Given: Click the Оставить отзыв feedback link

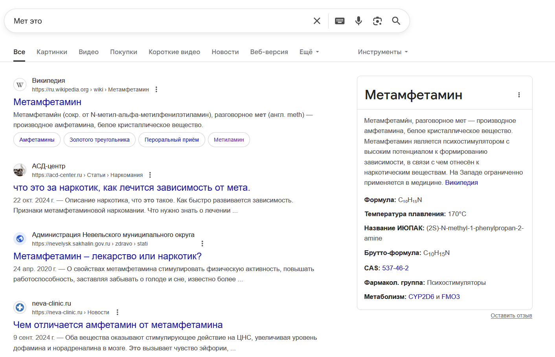Looking at the screenshot, I should tap(511, 315).
